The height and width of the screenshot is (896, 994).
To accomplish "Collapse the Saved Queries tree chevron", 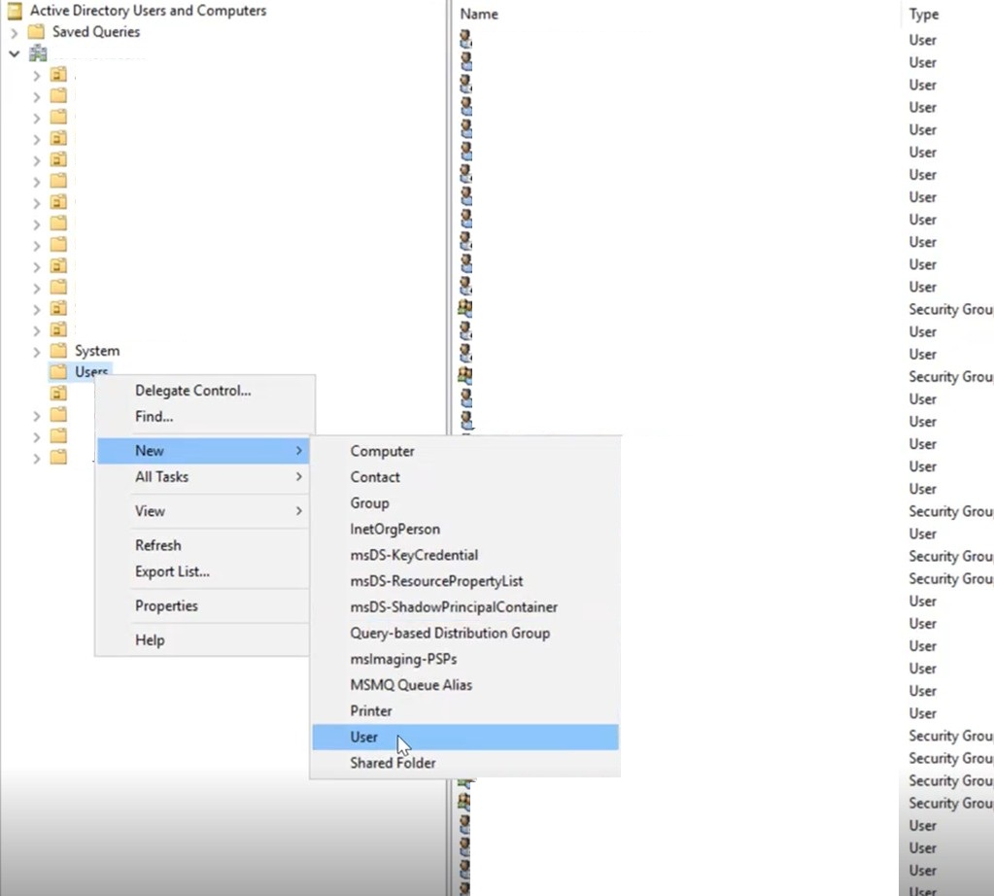I will point(15,32).
